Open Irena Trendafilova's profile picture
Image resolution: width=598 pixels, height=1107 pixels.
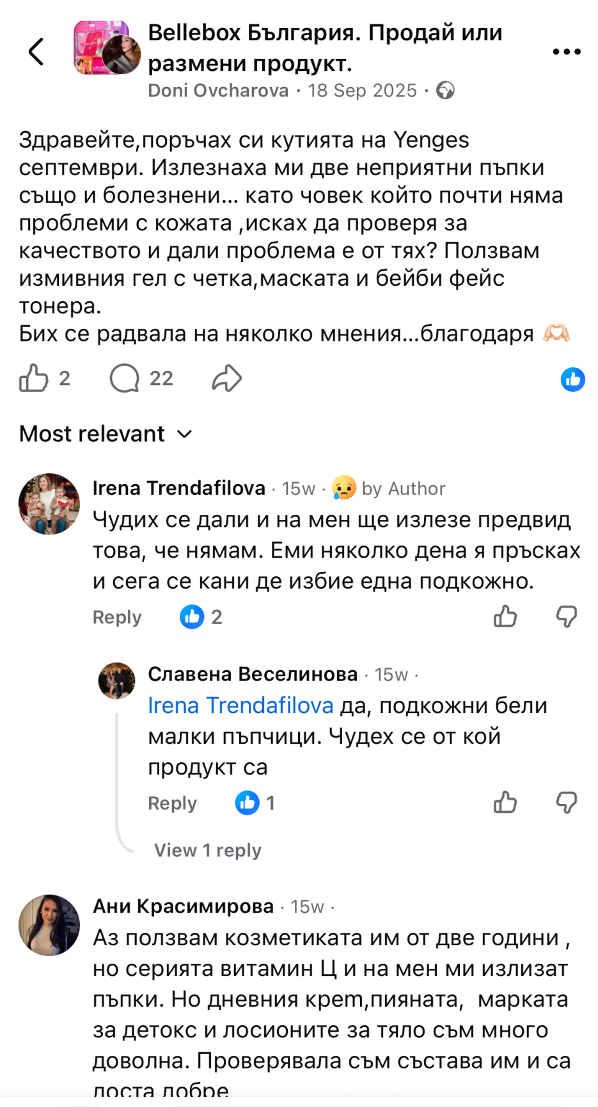[x=49, y=504]
